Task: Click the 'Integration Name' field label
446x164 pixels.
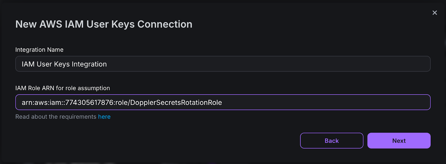Action: tap(39, 50)
